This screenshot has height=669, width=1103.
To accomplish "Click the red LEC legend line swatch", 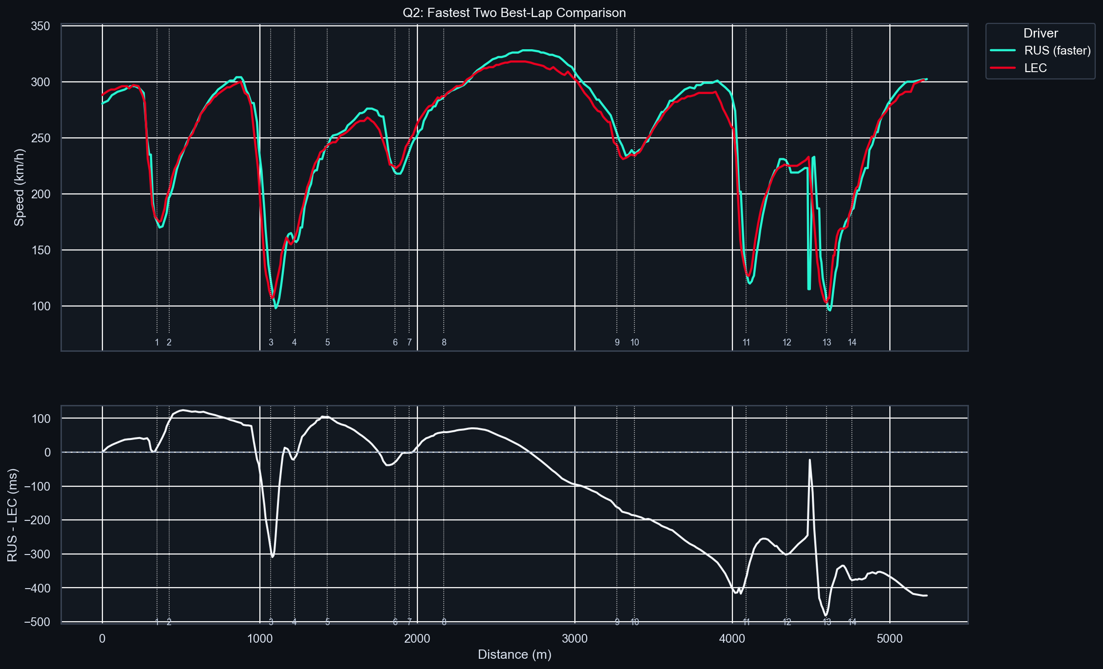I will pos(1003,68).
